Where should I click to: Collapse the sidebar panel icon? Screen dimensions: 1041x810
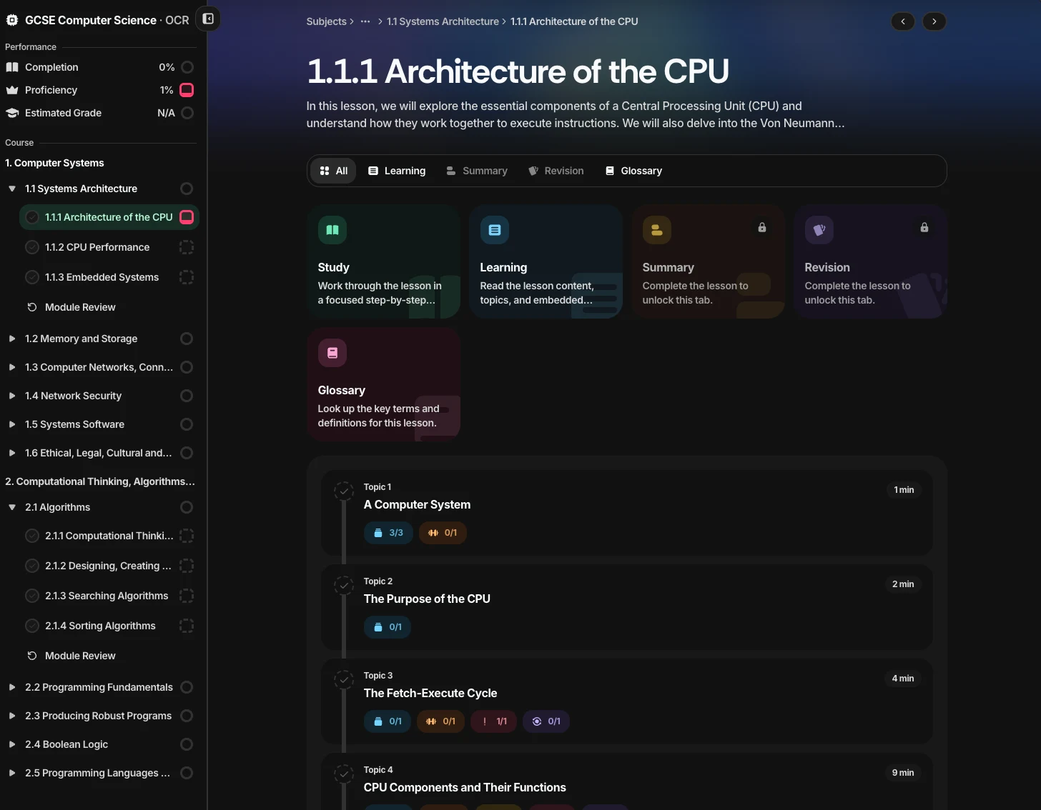pyautogui.click(x=208, y=19)
